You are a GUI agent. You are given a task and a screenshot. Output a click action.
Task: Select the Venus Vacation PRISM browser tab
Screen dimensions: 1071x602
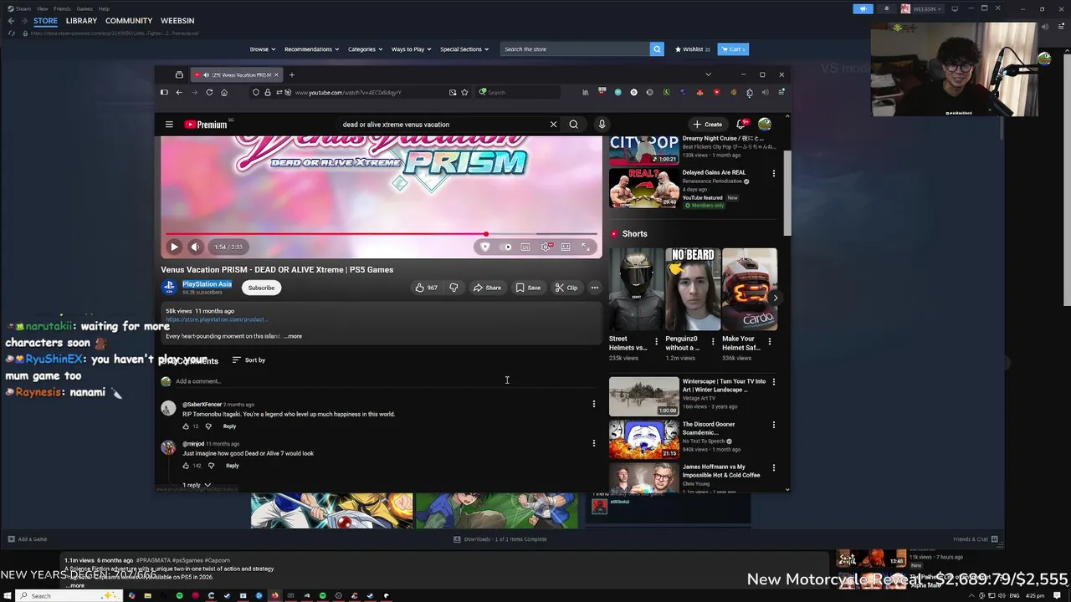[237, 74]
